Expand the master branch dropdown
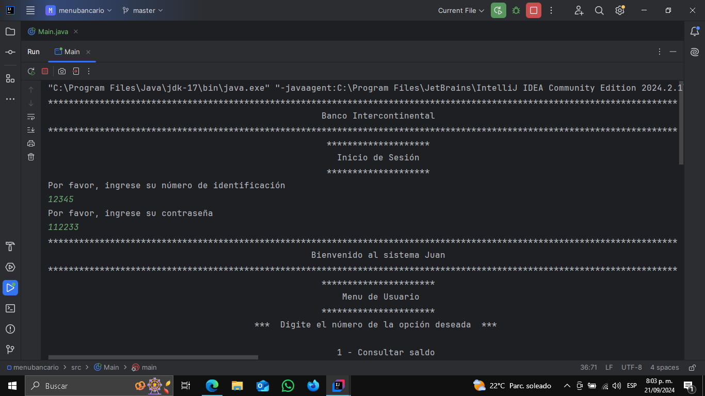Image resolution: width=705 pixels, height=396 pixels. point(142,10)
